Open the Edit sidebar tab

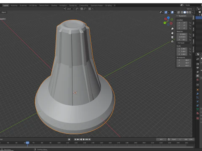point(193,35)
